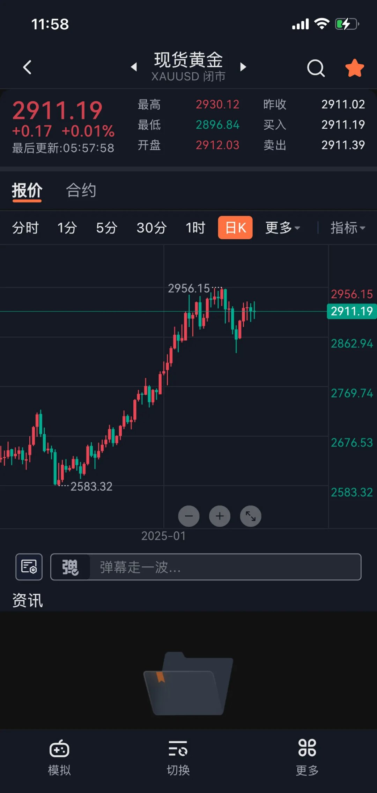Tap the 现货黄金 title
377x793 pixels.
pos(188,59)
